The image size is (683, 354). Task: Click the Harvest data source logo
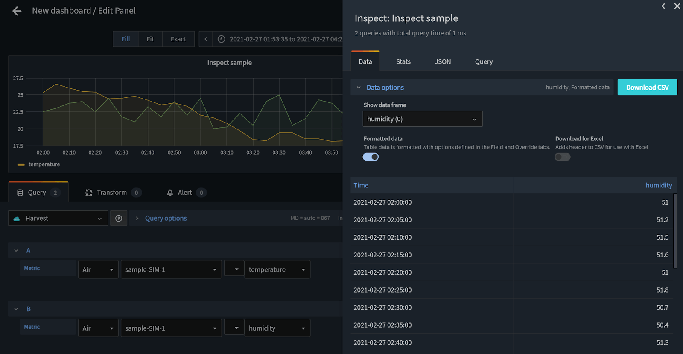[x=17, y=219]
